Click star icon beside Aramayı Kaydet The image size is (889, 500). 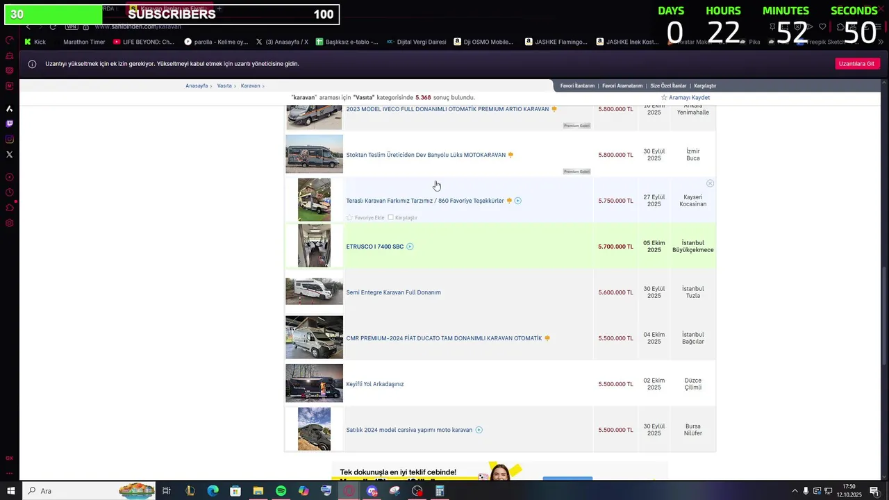click(664, 97)
